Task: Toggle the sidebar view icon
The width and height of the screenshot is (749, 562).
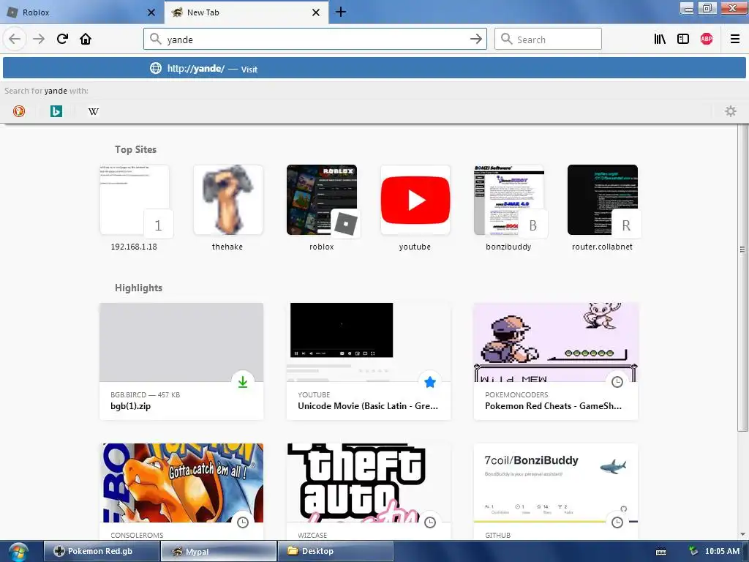Action: 683,40
